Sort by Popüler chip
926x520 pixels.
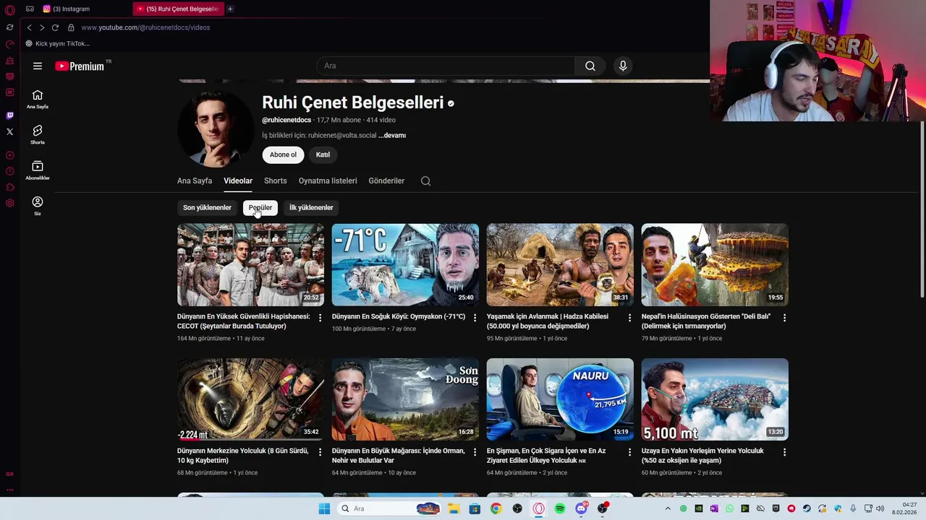[260, 207]
